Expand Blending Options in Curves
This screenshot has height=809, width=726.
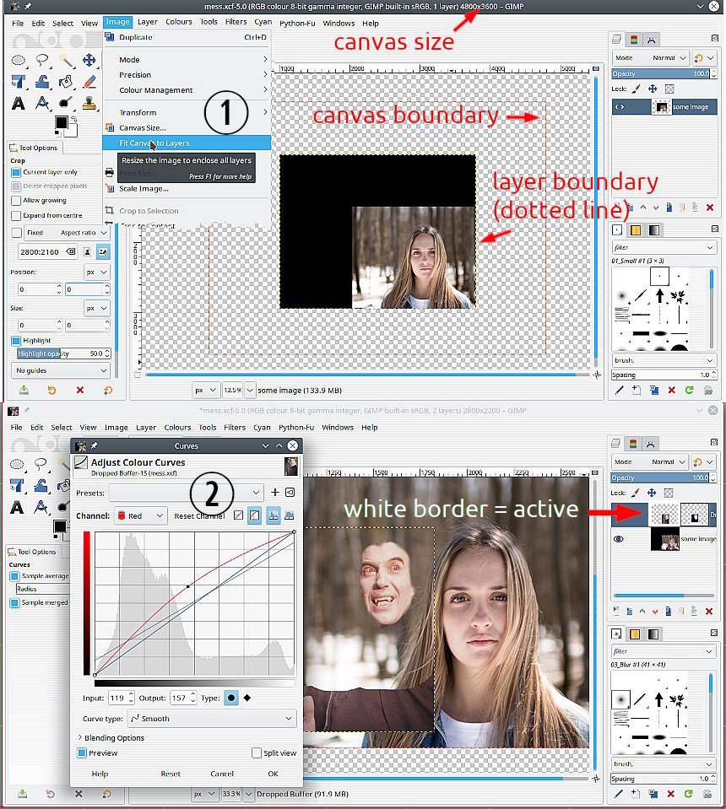[x=111, y=738]
